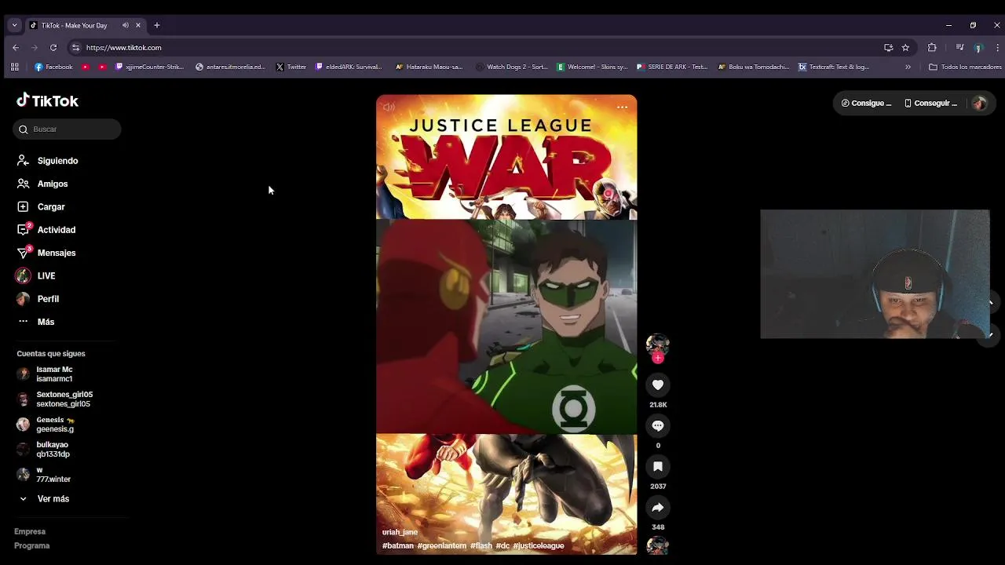Open Genesis followed account
The width and height of the screenshot is (1005, 565).
click(46, 425)
